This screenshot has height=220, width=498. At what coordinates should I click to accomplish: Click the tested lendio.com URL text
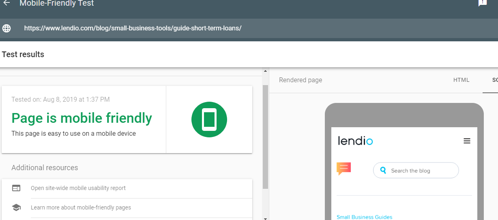(133, 28)
